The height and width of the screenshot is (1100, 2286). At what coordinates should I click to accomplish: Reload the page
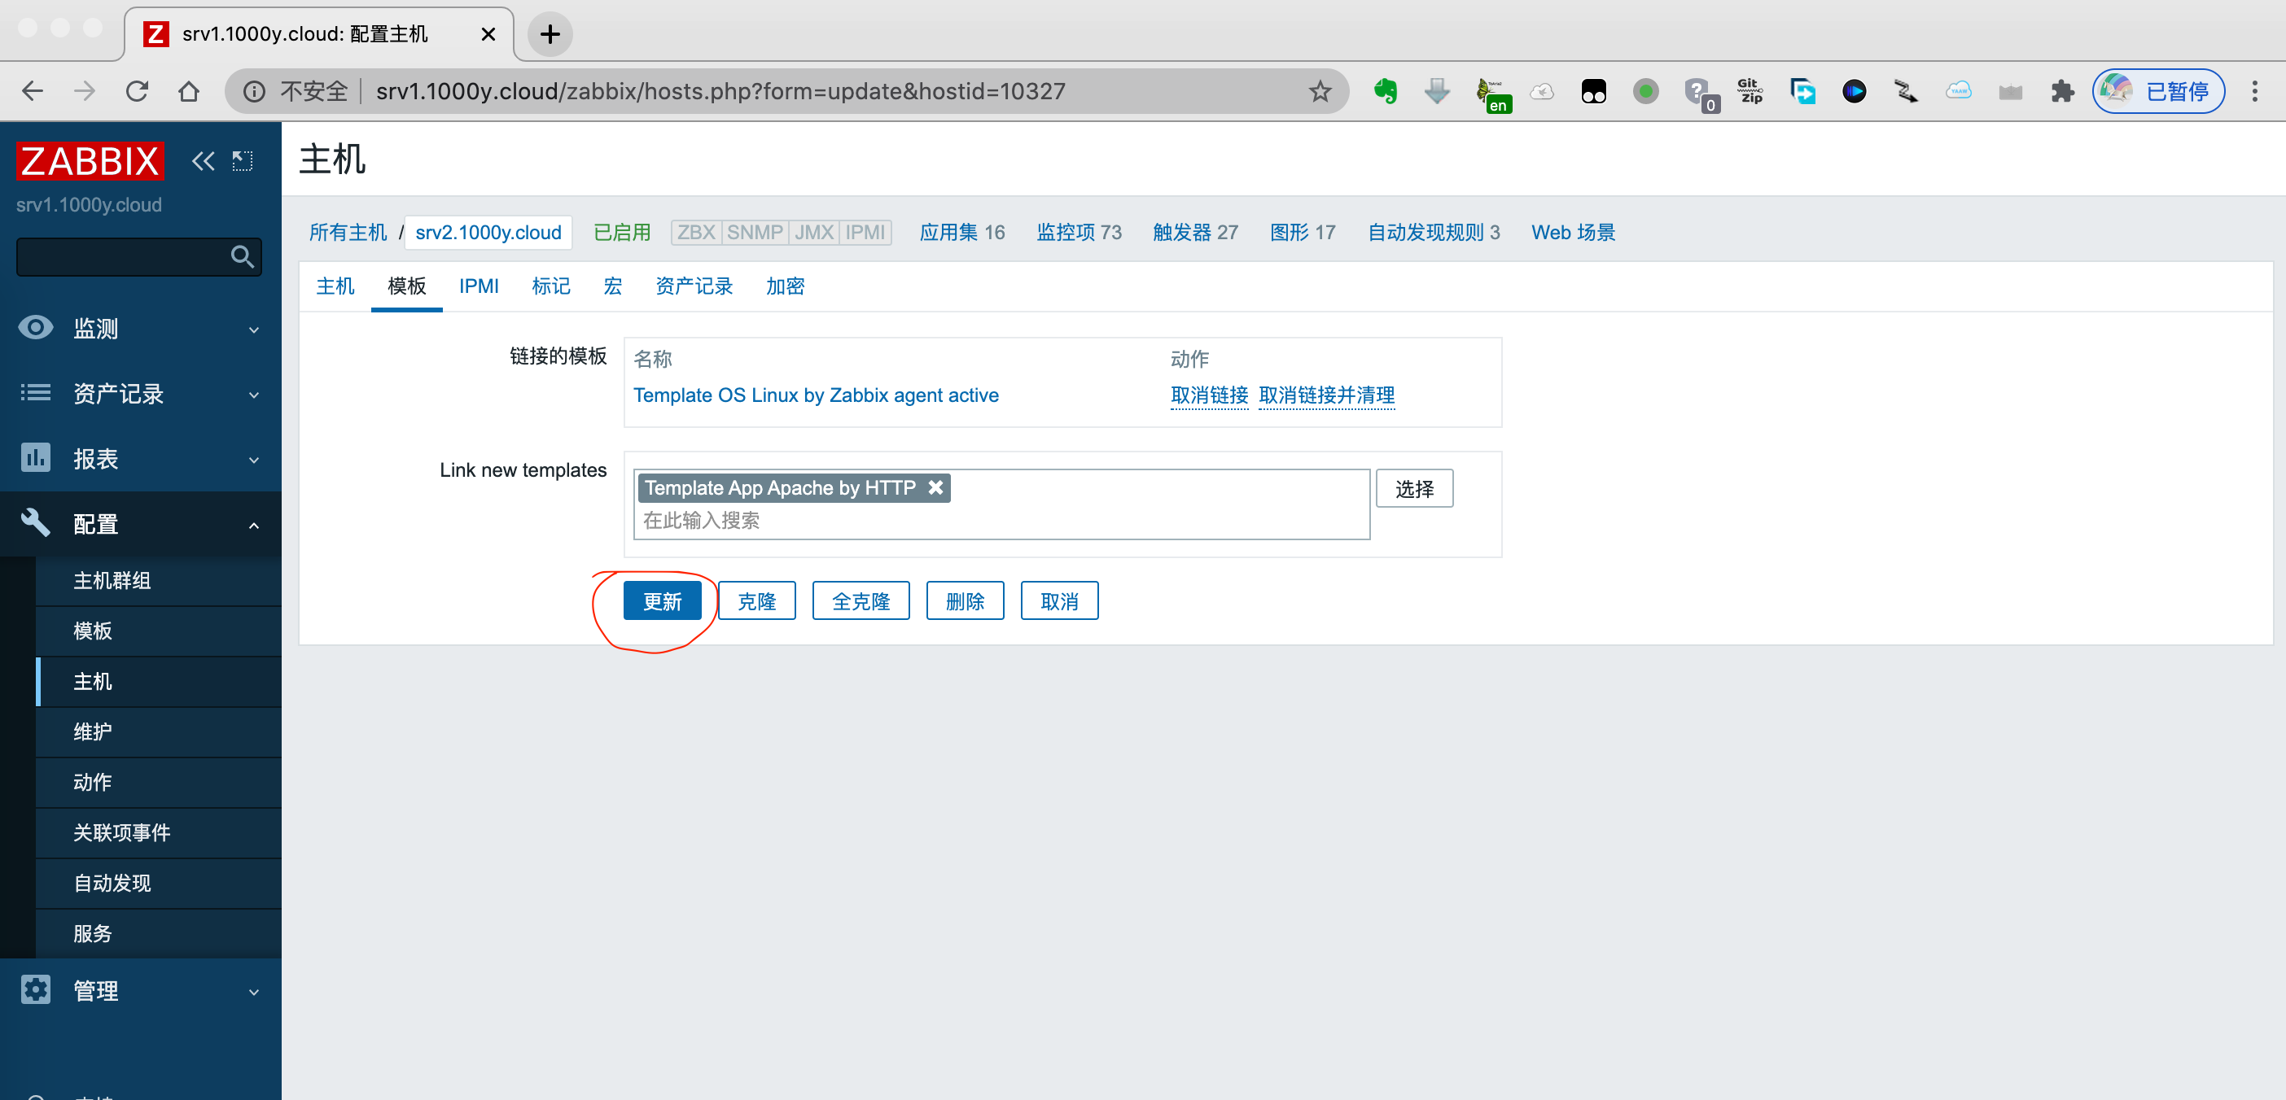[137, 91]
